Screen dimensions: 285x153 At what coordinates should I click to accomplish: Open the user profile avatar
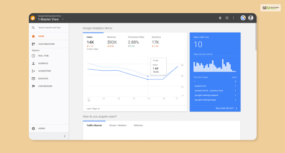[x=251, y=18]
